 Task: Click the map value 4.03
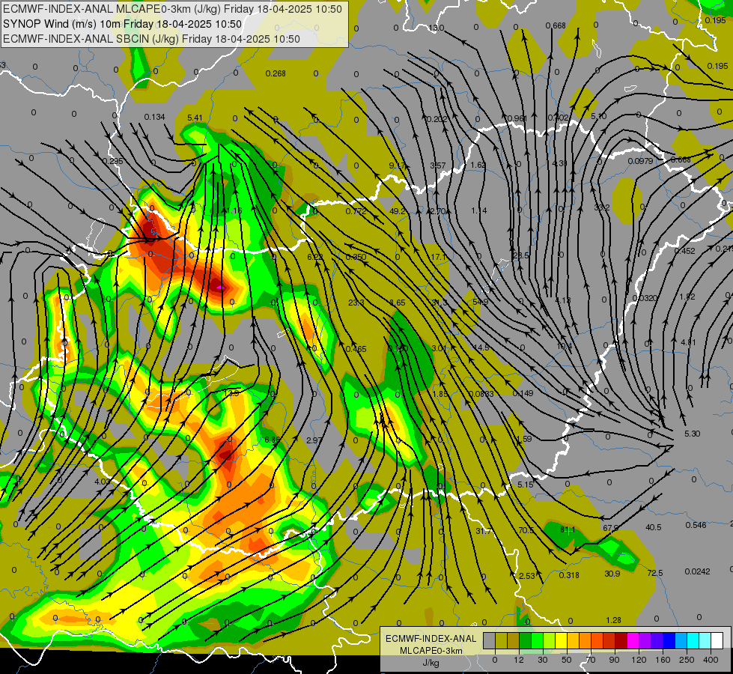click(x=102, y=482)
